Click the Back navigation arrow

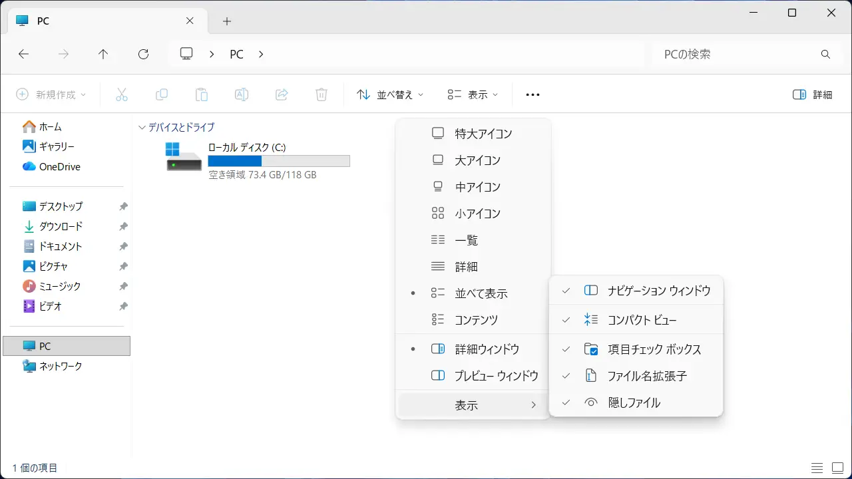click(x=24, y=55)
